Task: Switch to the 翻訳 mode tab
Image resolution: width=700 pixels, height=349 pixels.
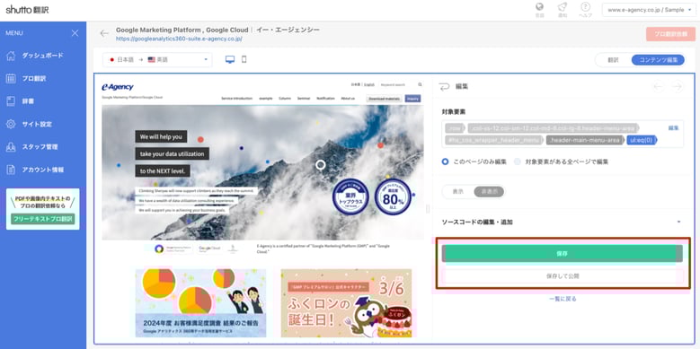Action: click(x=613, y=60)
